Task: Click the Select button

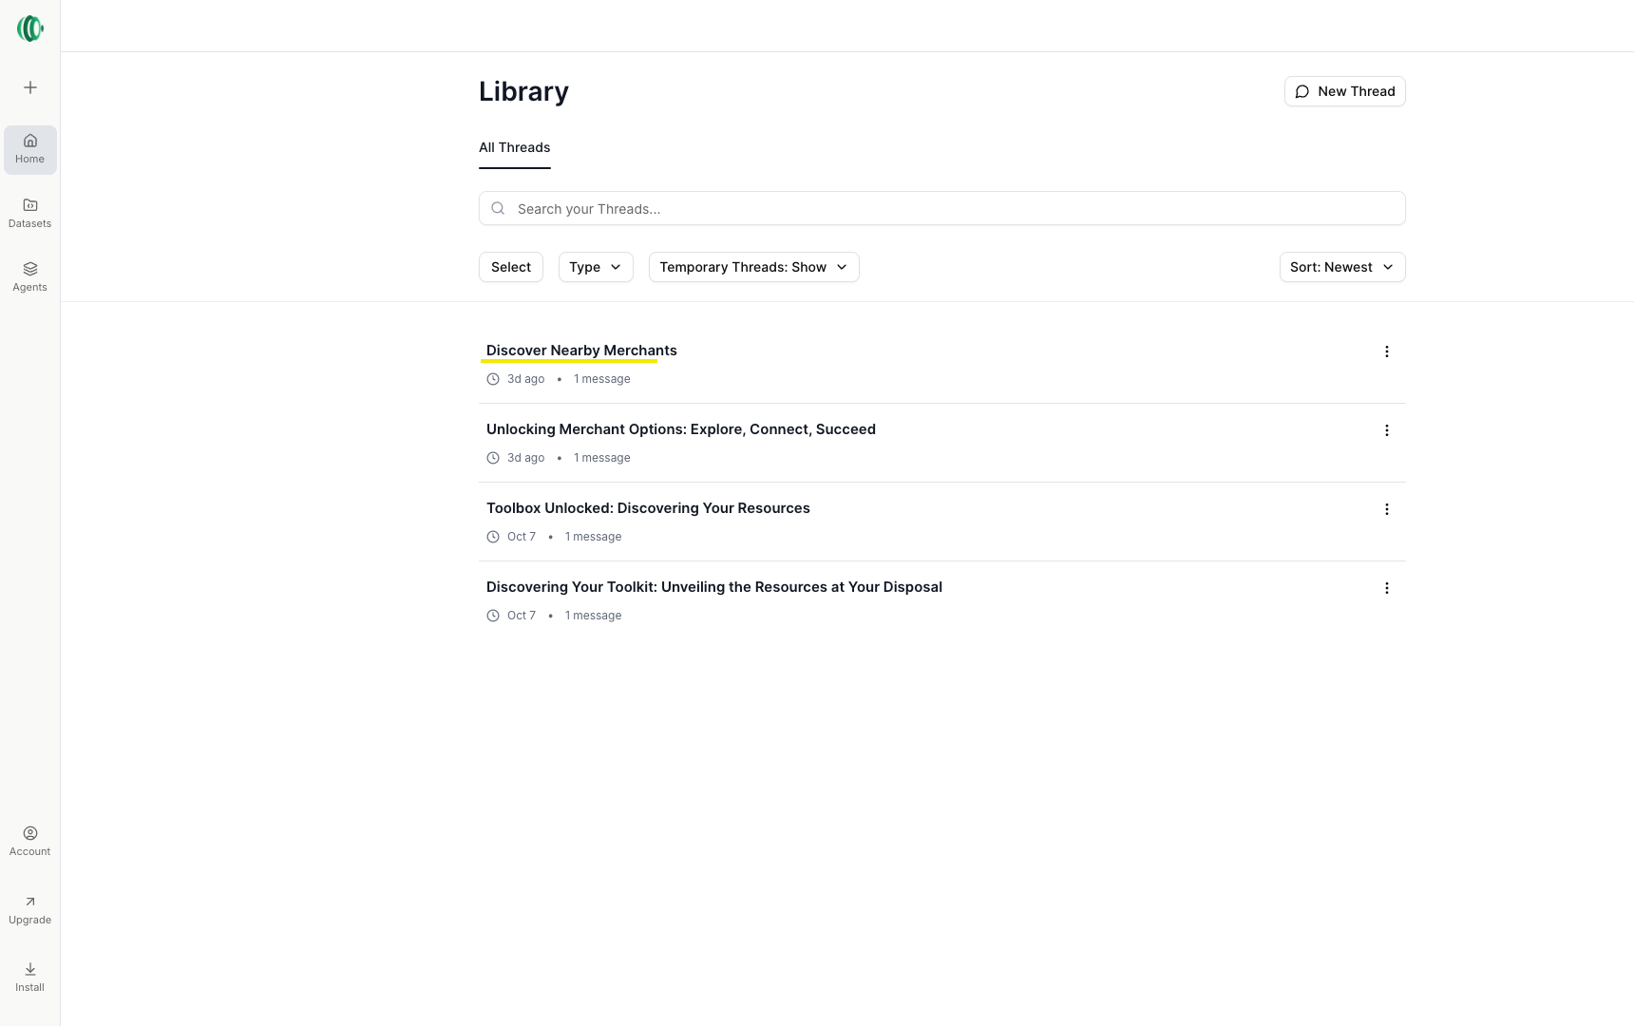Action: (x=511, y=267)
